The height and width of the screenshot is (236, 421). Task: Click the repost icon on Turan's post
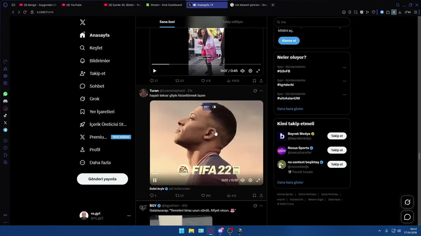(177, 195)
